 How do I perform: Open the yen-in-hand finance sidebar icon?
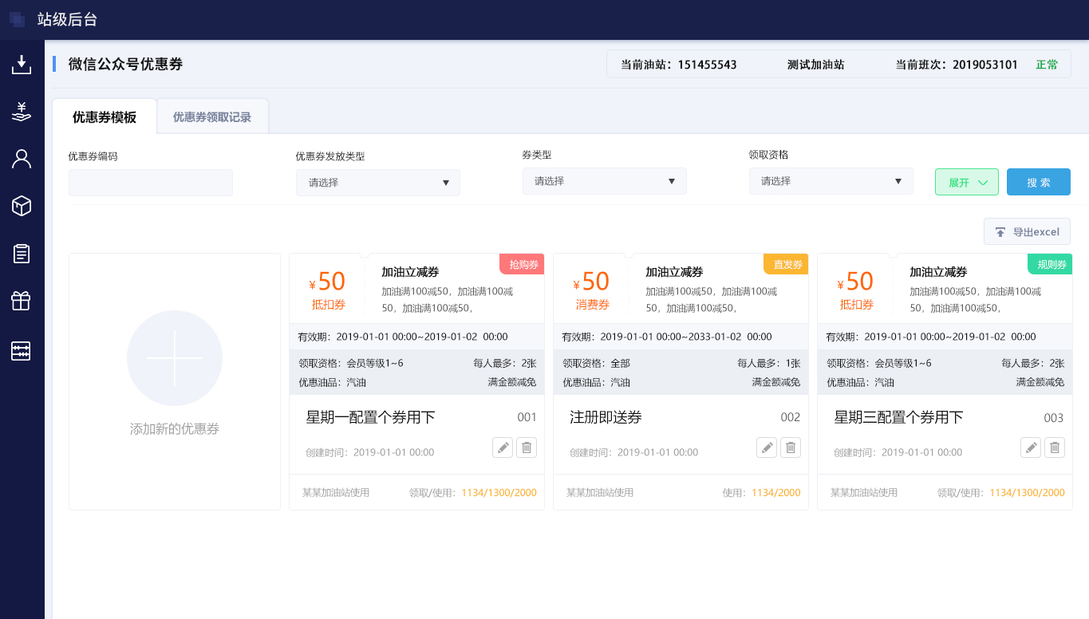coord(22,111)
